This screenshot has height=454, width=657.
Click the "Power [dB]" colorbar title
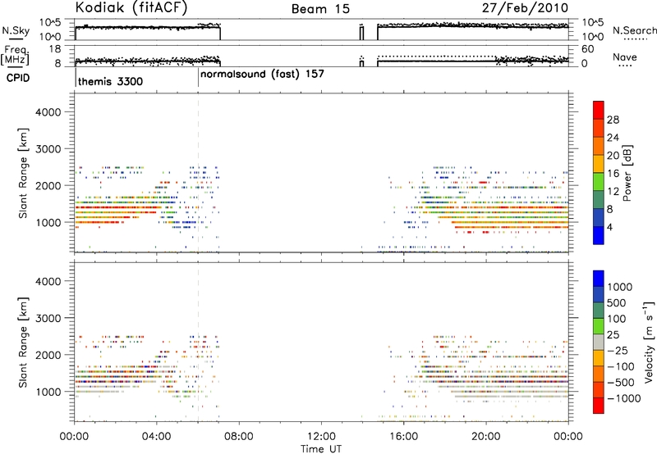tap(627, 173)
